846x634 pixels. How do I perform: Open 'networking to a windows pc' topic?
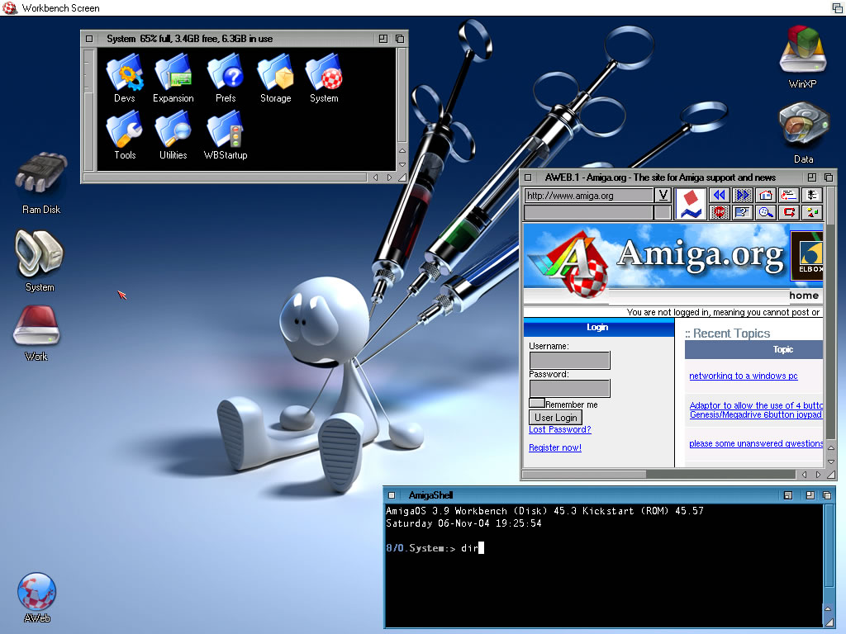click(x=744, y=376)
